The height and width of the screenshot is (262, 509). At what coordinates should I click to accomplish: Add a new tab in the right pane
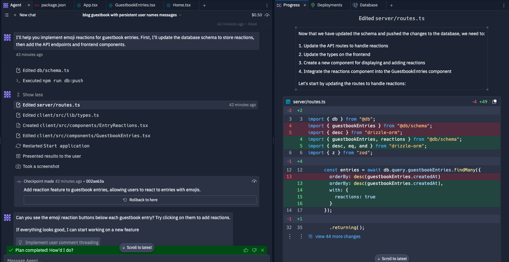tap(391, 5)
